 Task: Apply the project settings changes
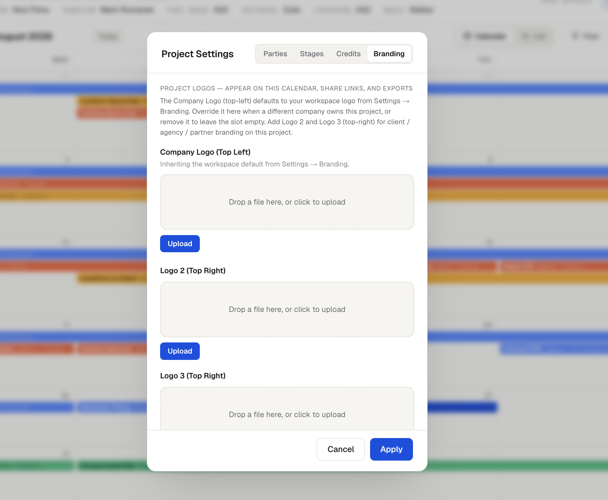pyautogui.click(x=391, y=449)
